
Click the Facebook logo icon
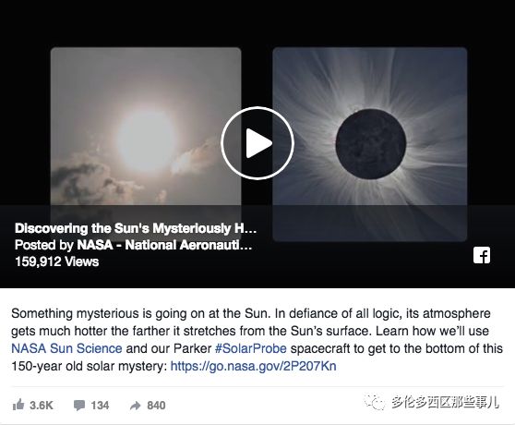pos(482,255)
